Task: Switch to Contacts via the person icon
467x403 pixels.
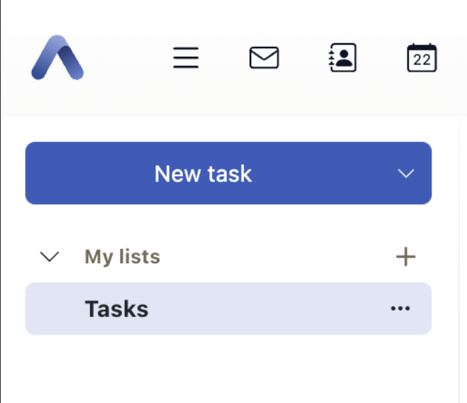Action: (343, 57)
